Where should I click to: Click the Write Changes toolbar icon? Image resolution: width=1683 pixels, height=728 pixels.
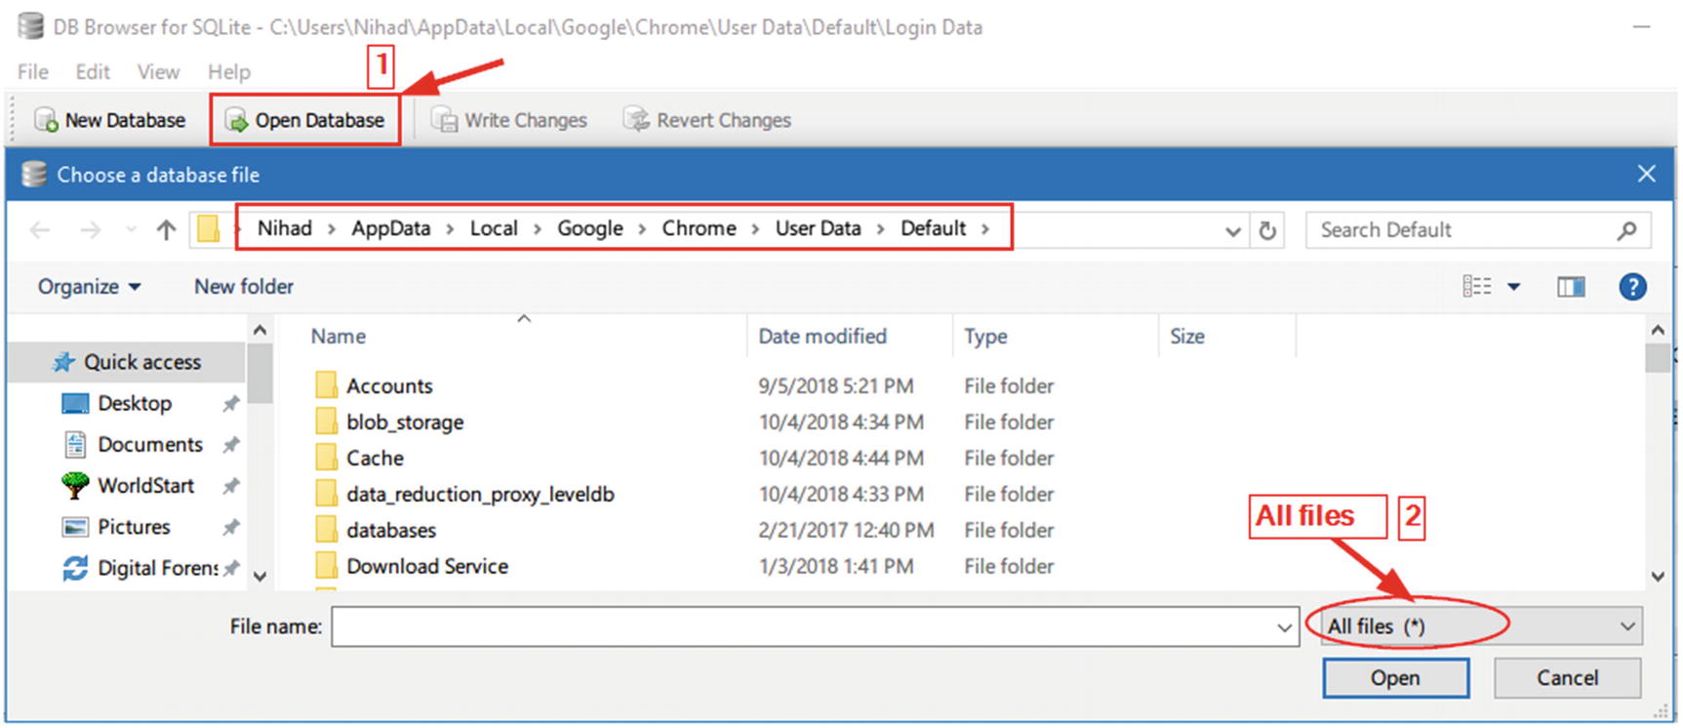(445, 120)
